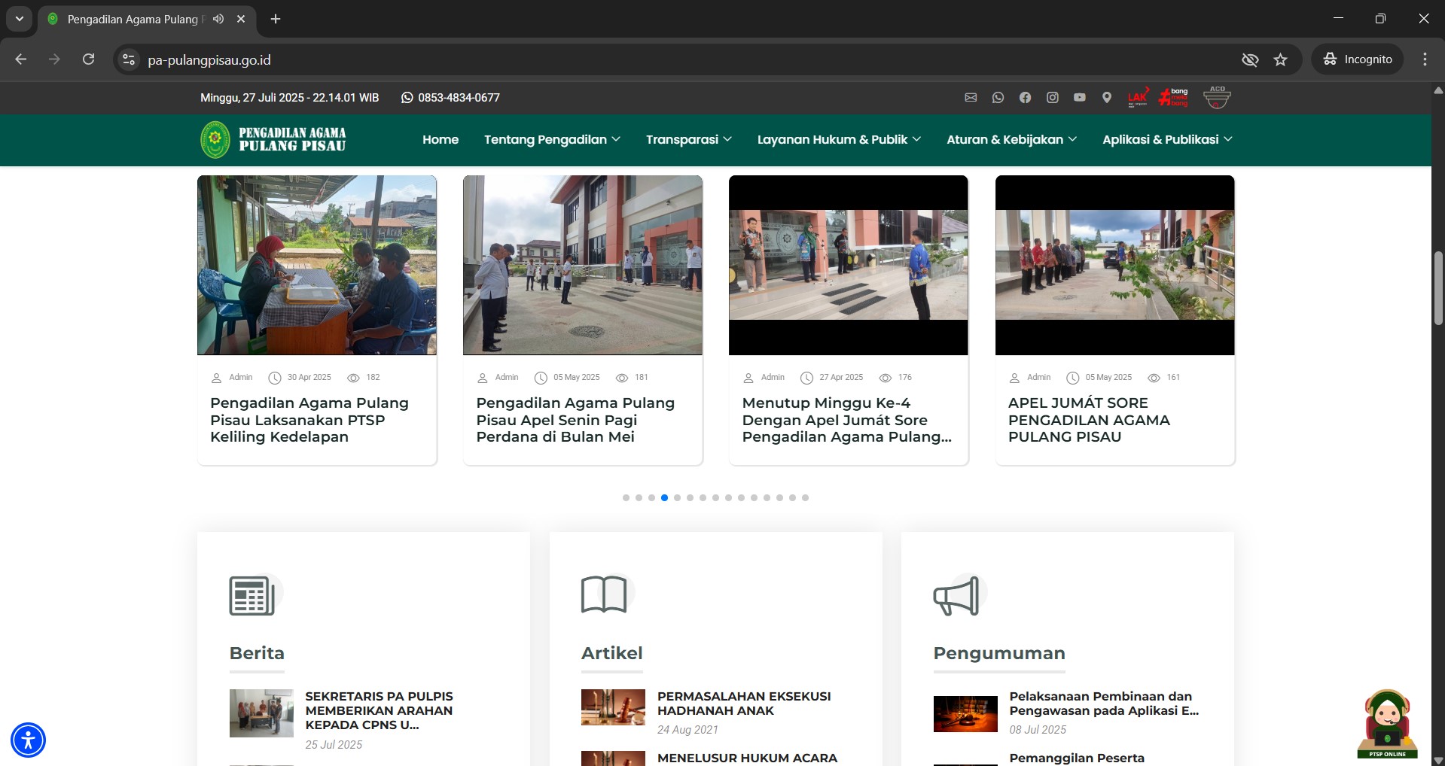This screenshot has height=766, width=1445.
Task: Bookmark this page with the star icon
Action: pos(1280,59)
